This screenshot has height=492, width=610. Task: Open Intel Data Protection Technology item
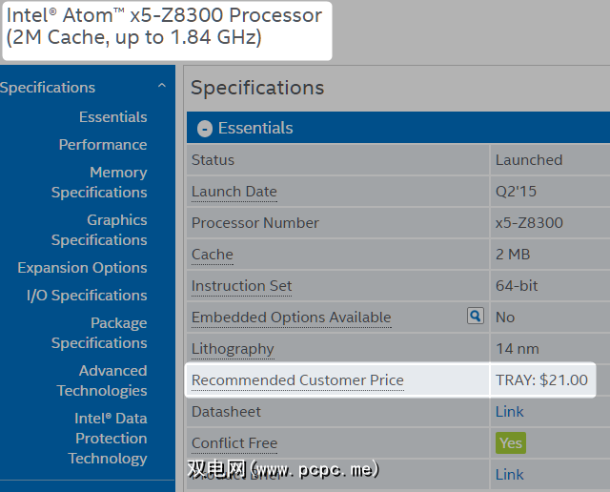[109, 438]
